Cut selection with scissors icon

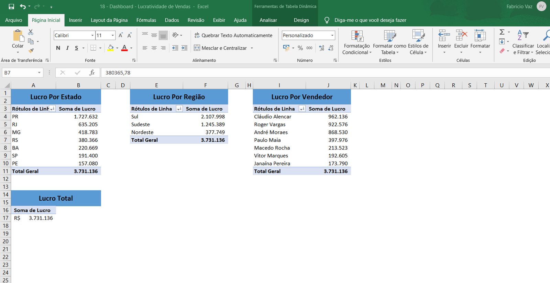(x=31, y=32)
